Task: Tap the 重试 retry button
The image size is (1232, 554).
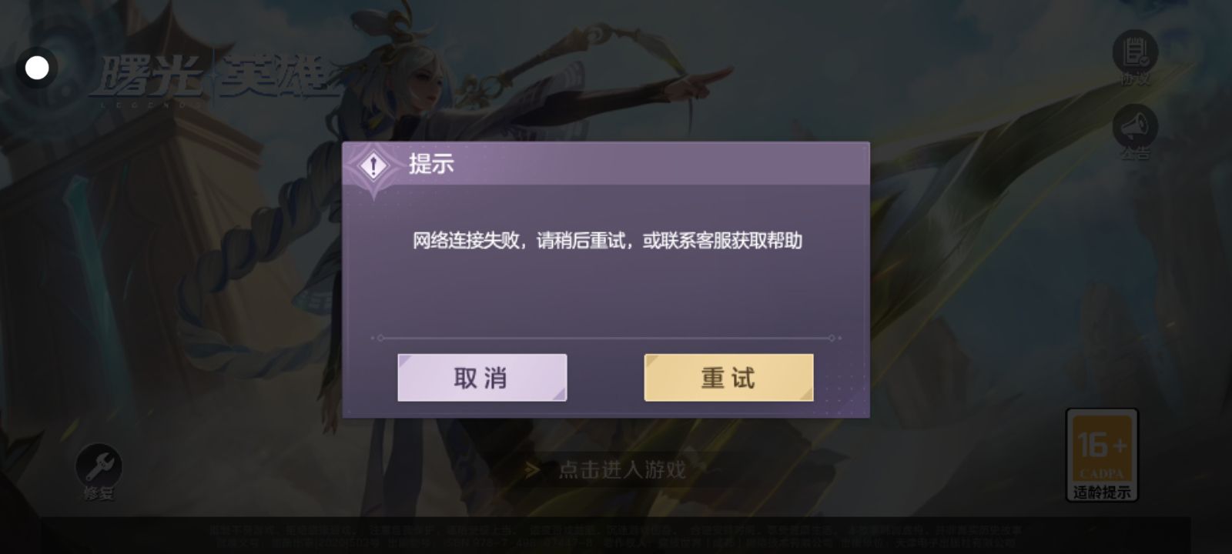Action: coord(728,377)
